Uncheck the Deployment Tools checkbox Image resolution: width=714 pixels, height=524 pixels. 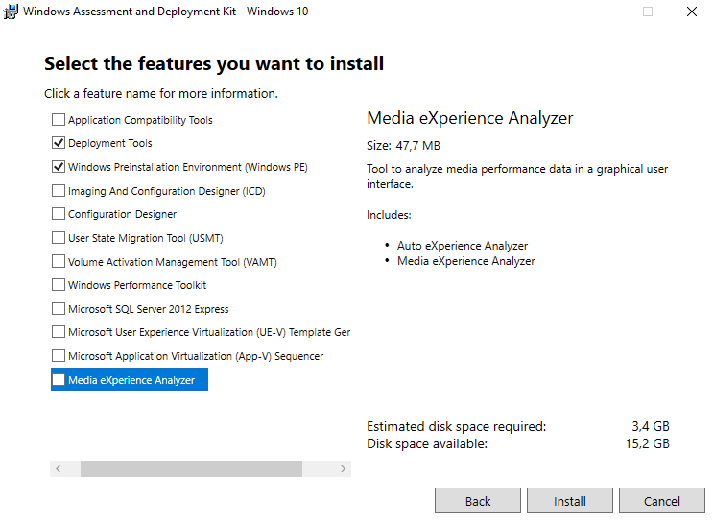pyautogui.click(x=59, y=143)
